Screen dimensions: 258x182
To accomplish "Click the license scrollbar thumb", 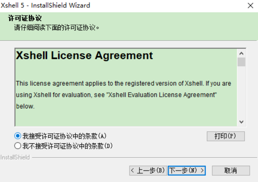I will 241,62.
